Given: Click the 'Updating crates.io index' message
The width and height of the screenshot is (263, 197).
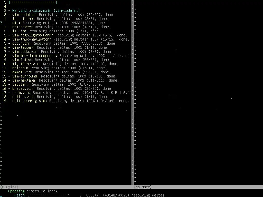Looking at the screenshot, I should (33, 191).
